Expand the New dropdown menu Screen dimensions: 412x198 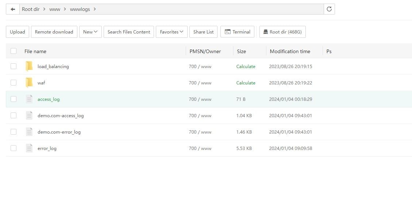(90, 32)
